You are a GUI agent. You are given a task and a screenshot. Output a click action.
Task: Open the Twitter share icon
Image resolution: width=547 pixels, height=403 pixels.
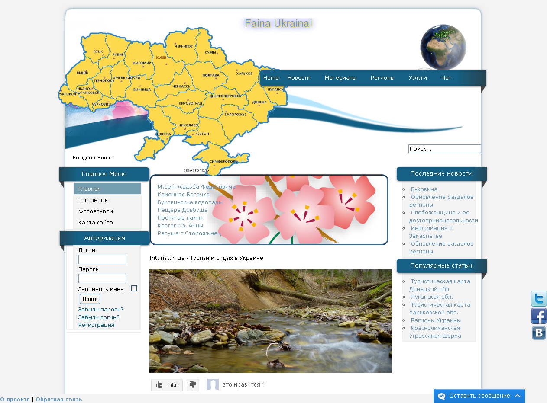coord(539,299)
